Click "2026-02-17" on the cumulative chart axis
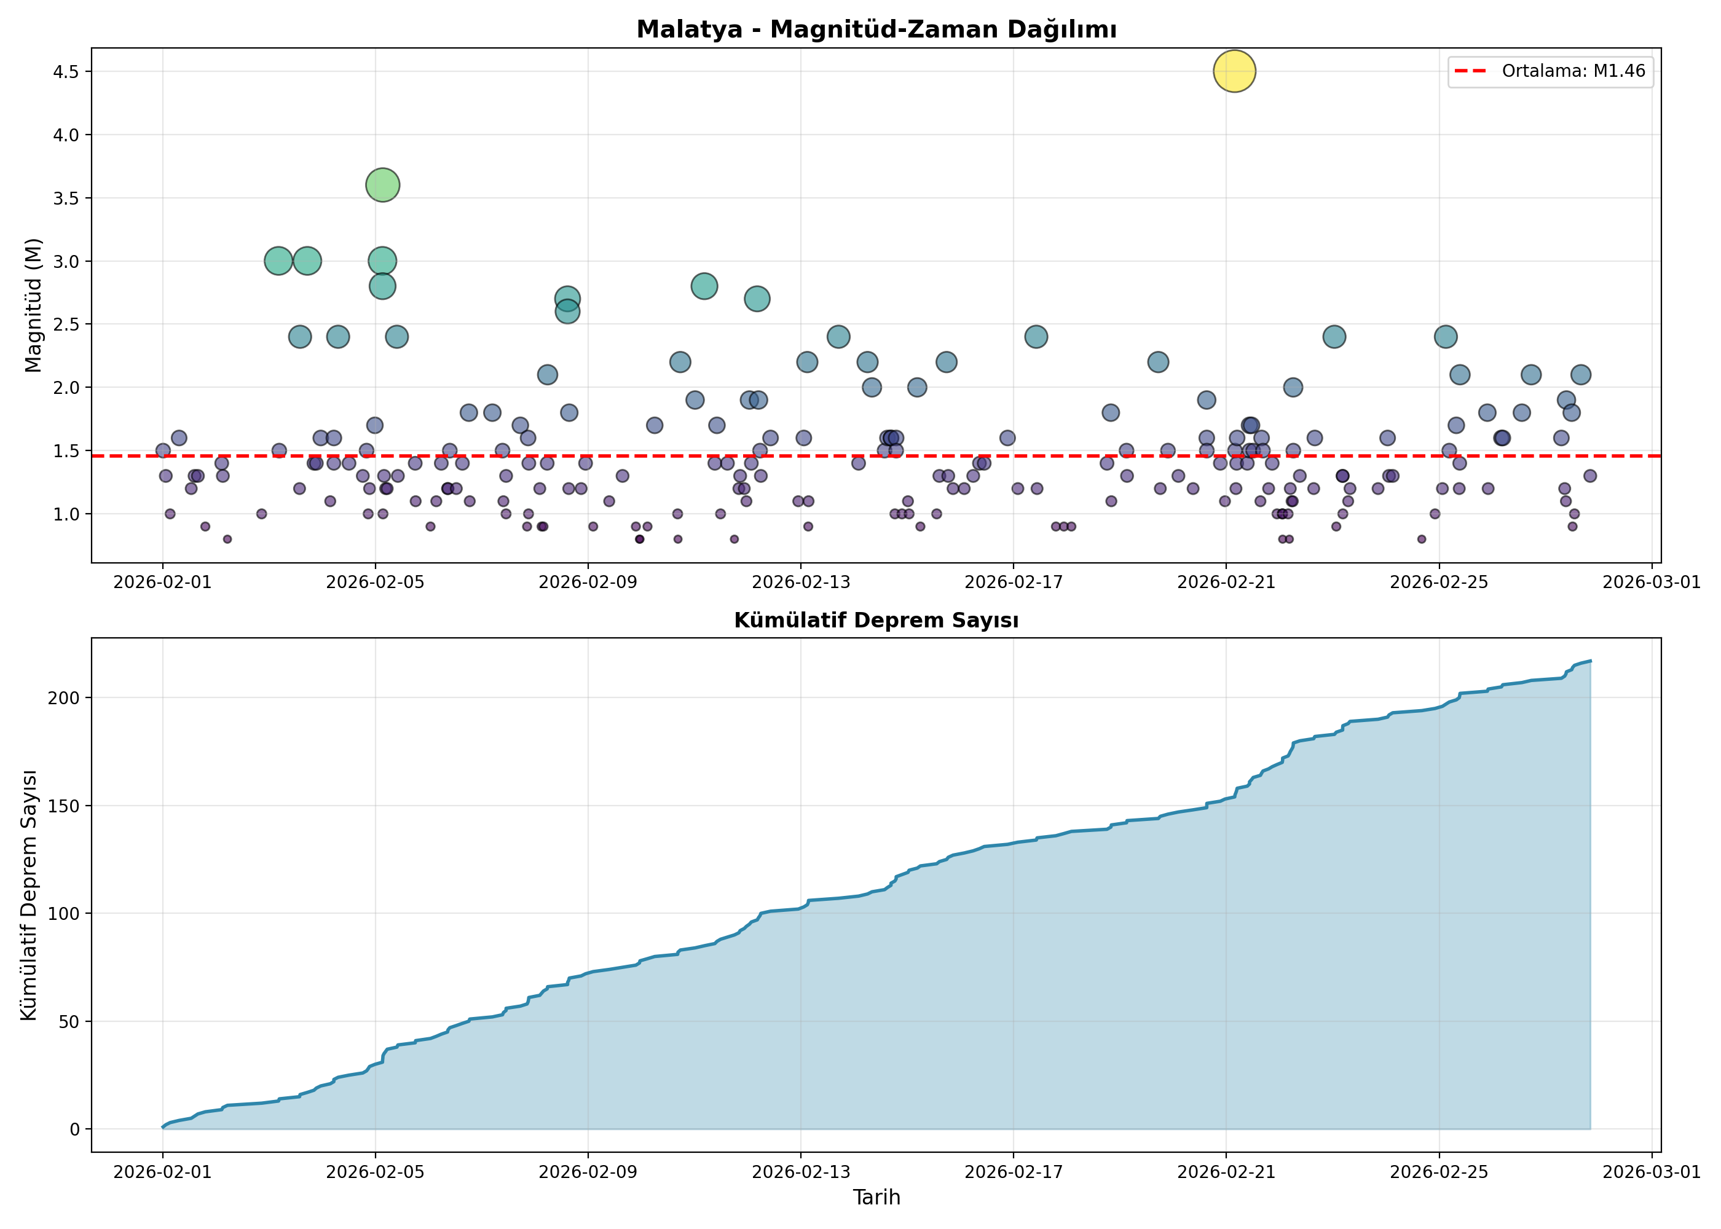 point(1014,1172)
